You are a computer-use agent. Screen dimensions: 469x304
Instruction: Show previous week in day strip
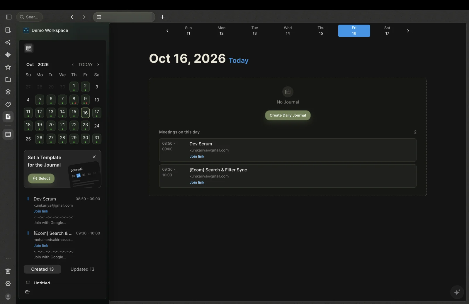point(167,31)
